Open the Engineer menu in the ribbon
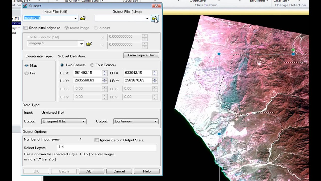This screenshot has height=181, width=321. pos(259,1)
